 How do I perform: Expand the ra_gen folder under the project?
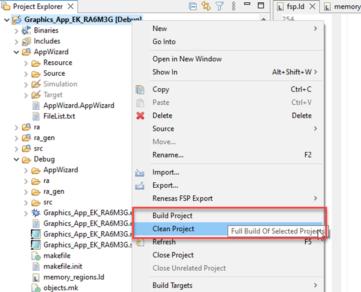(17, 138)
